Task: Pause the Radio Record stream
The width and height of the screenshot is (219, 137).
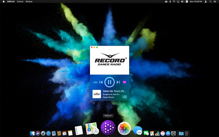Action: (109, 82)
